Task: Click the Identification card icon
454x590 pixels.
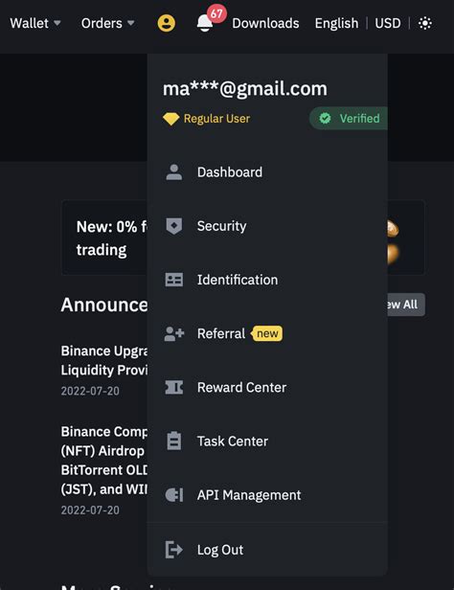Action: click(173, 280)
